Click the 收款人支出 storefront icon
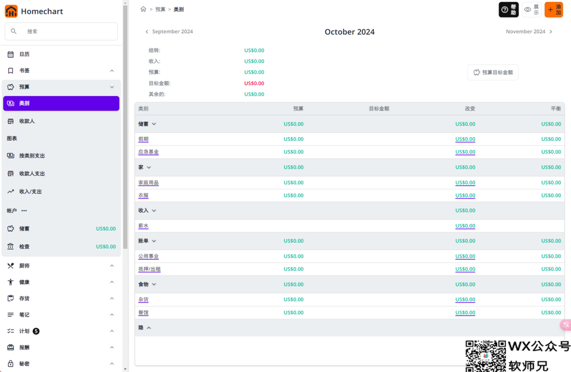The image size is (571, 372). (11, 173)
